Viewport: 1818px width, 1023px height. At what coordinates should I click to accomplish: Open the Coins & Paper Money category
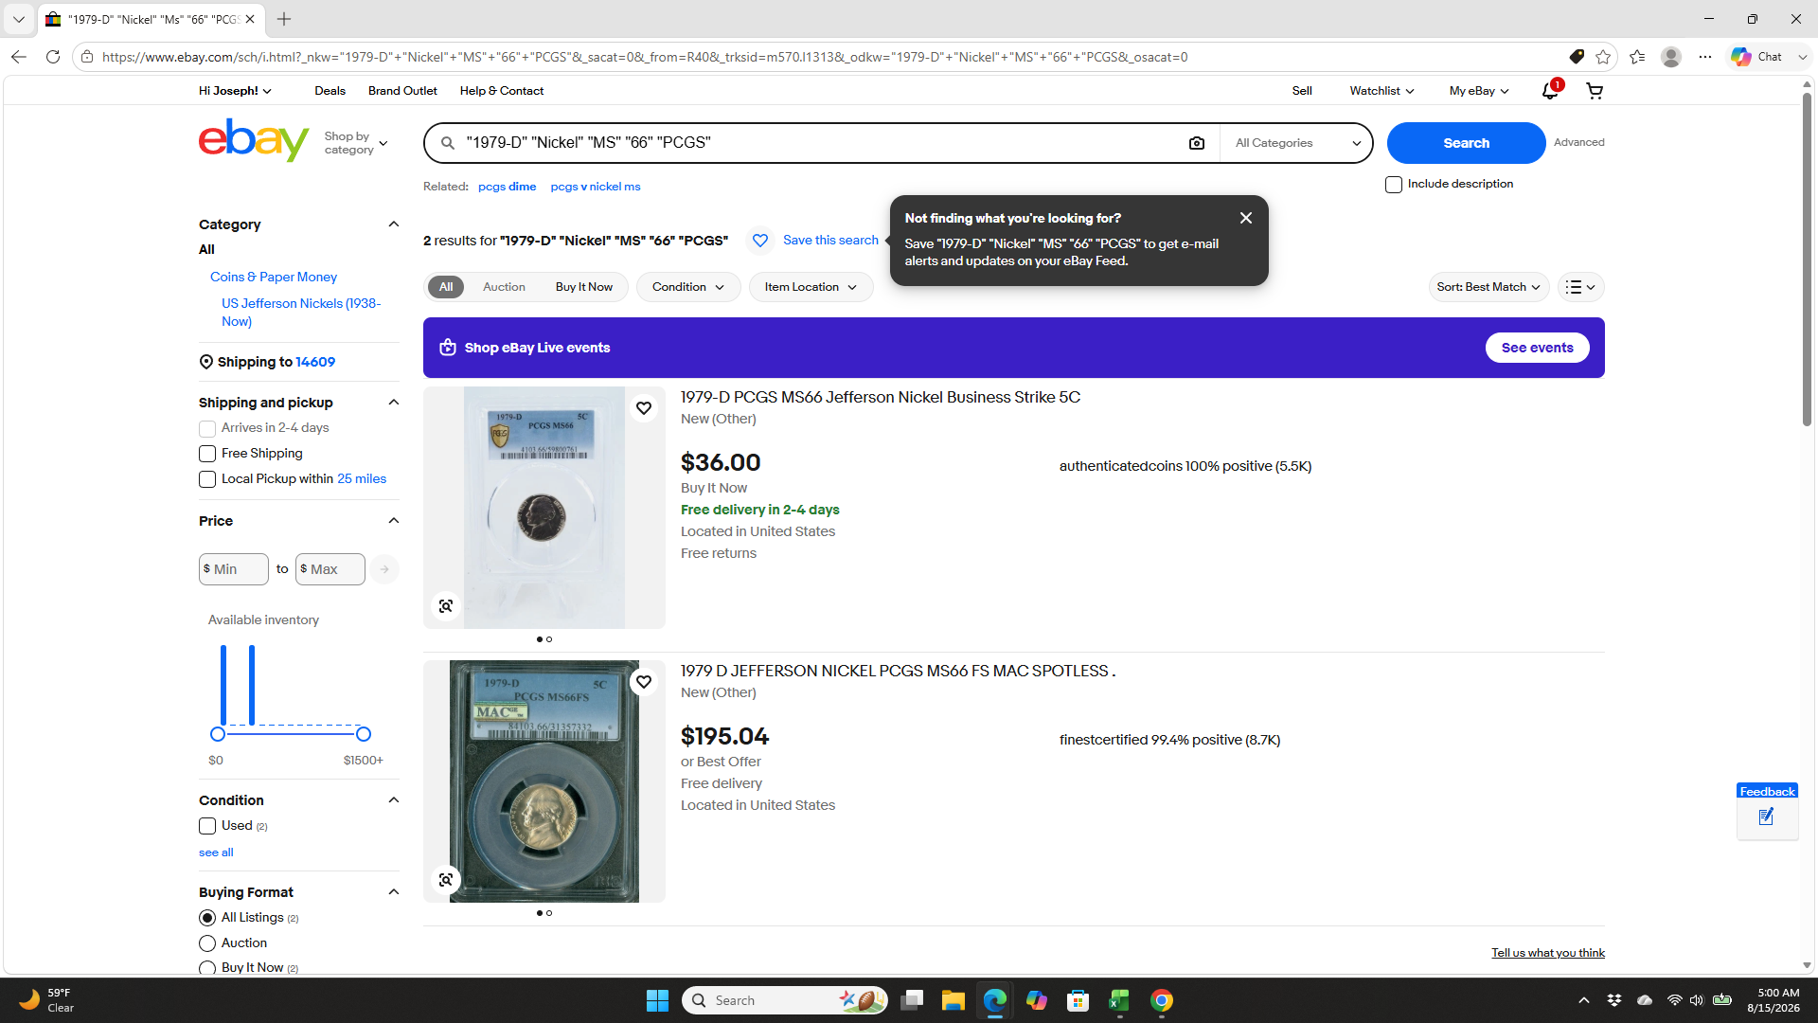pos(274,278)
